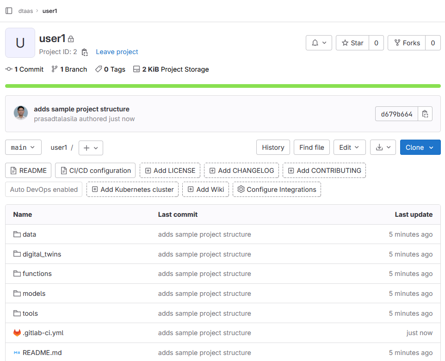The image size is (445, 361).
Task: Click the data folder icon
Action: point(17,234)
